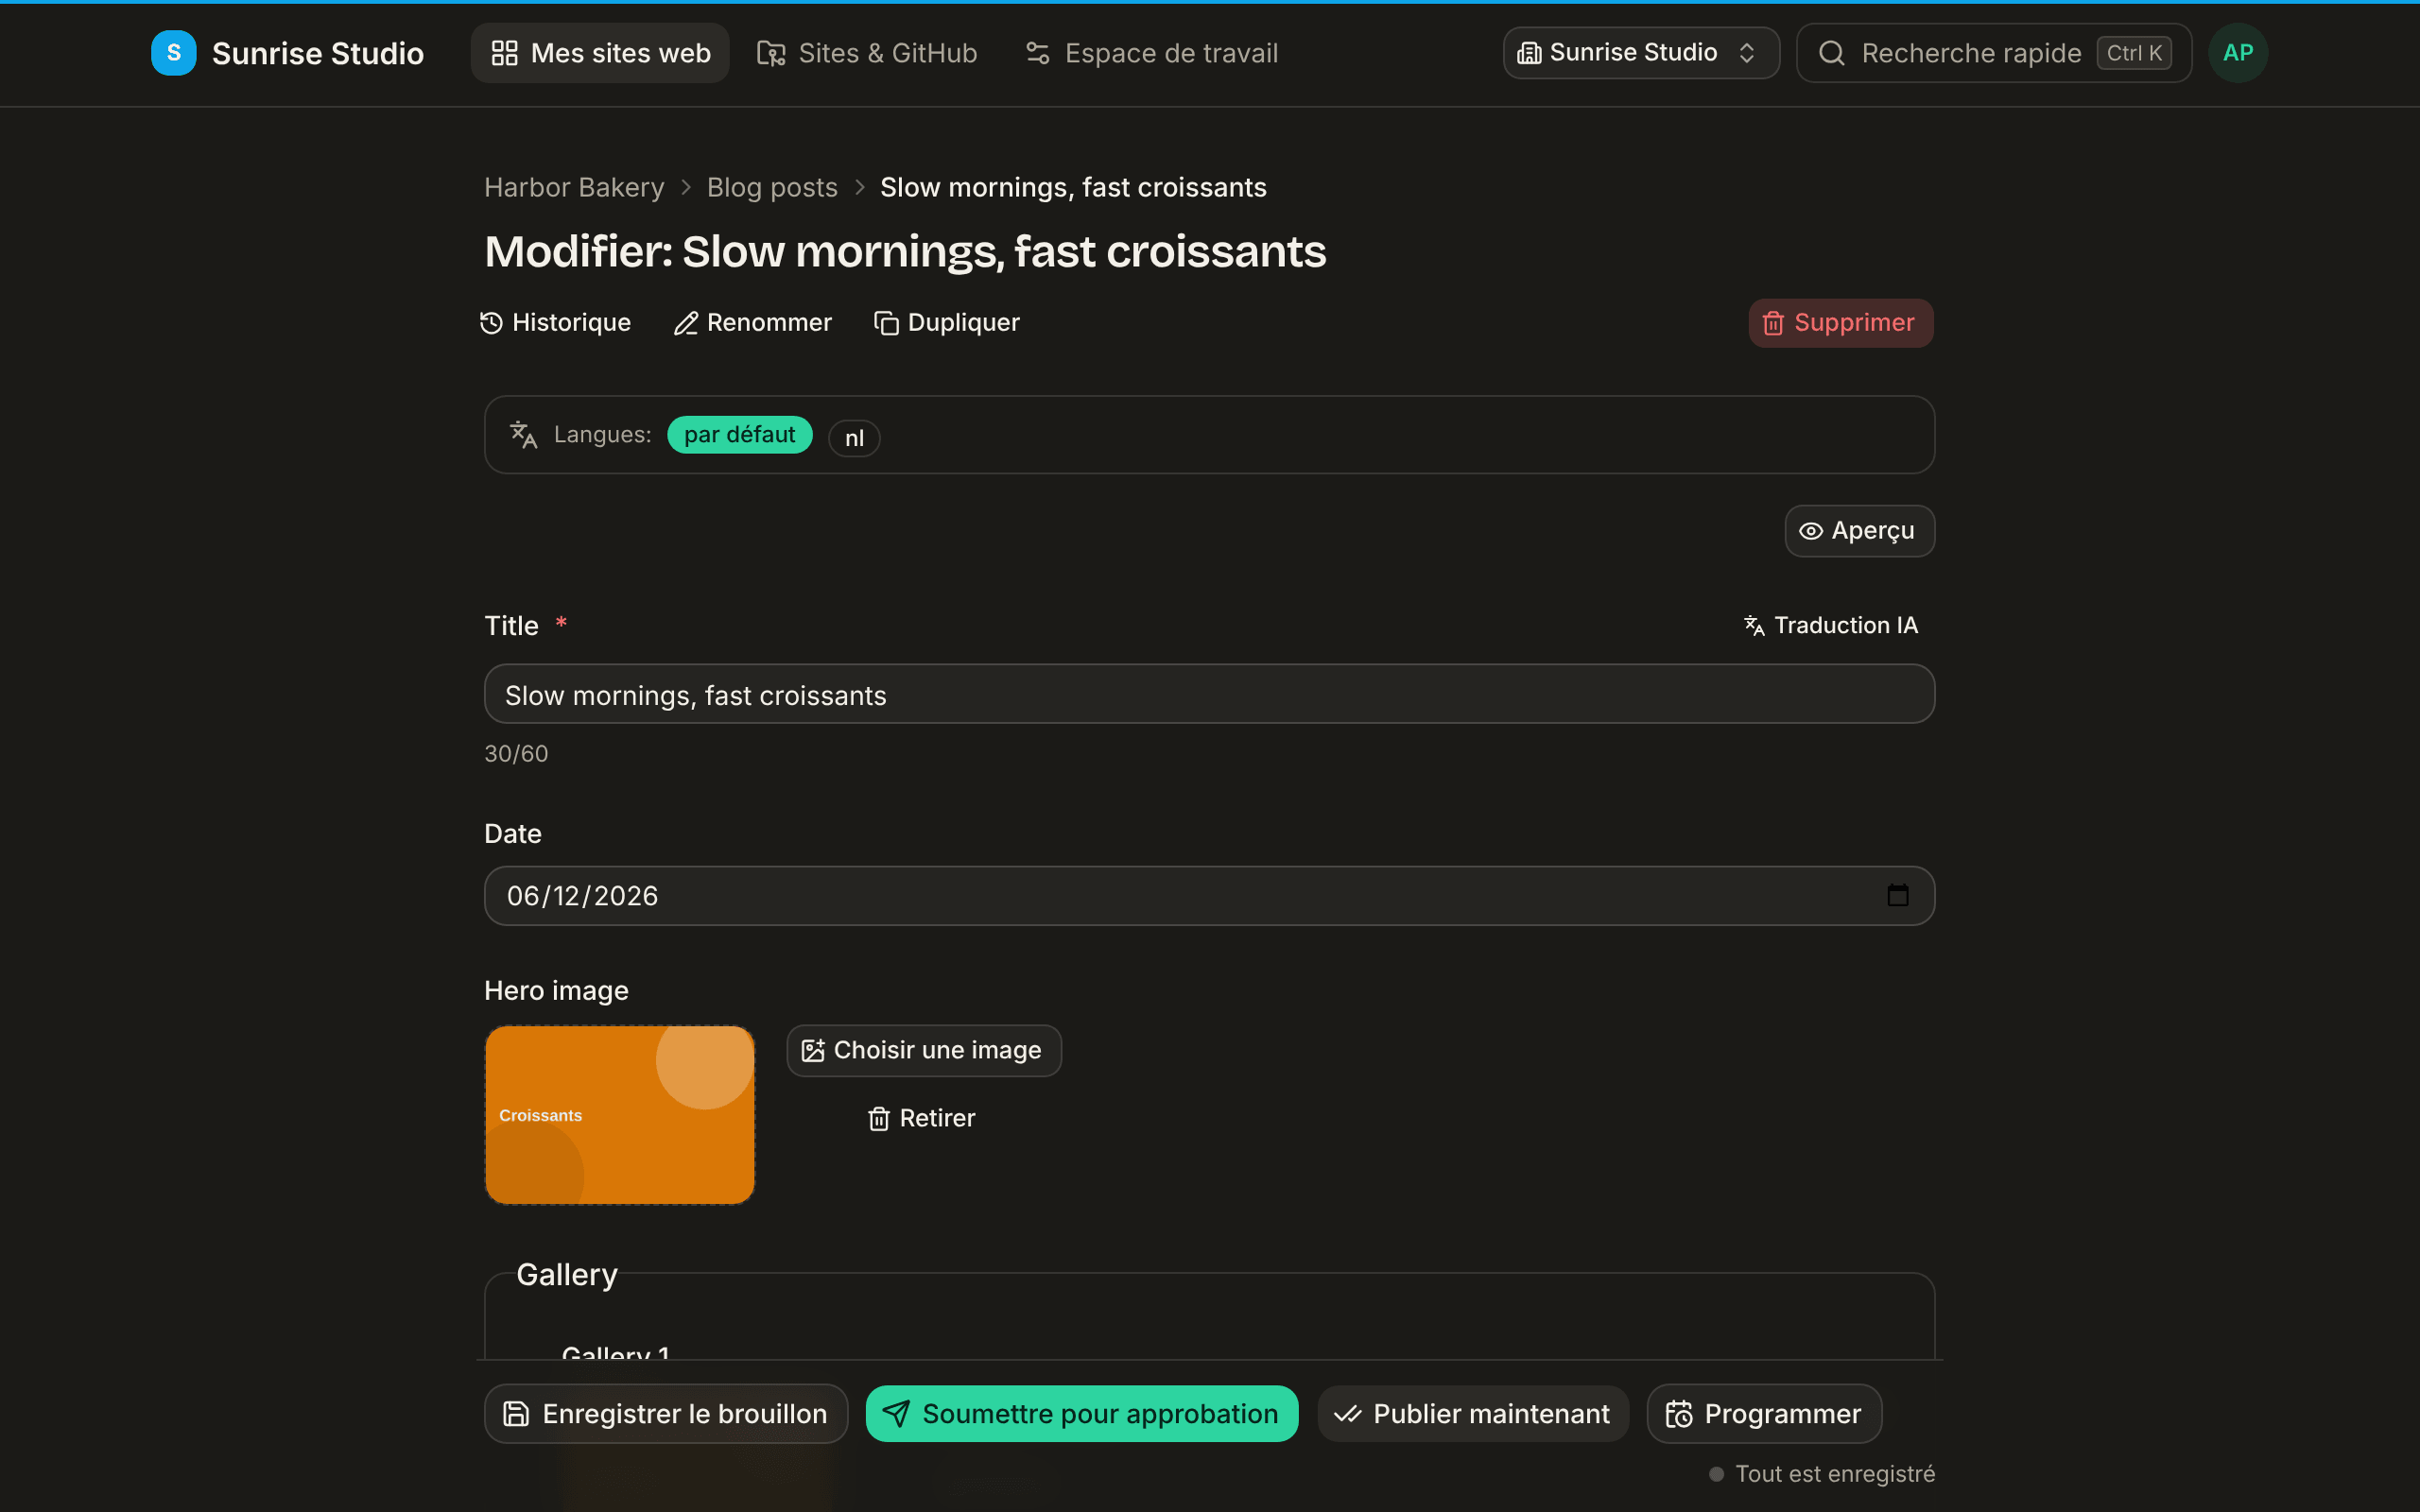This screenshot has height=1512, width=2420.
Task: Click Traduction IA for the Title
Action: click(1830, 626)
